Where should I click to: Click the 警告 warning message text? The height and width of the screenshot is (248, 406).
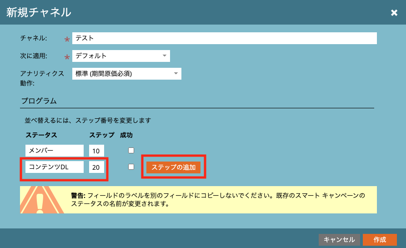(x=218, y=199)
